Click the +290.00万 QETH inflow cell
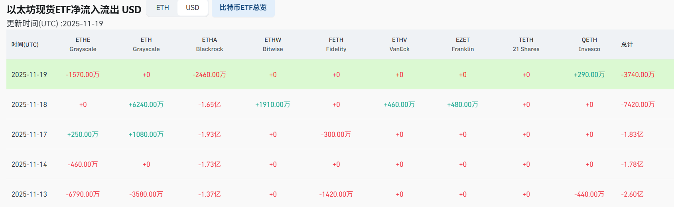The height and width of the screenshot is (207, 674). point(589,75)
